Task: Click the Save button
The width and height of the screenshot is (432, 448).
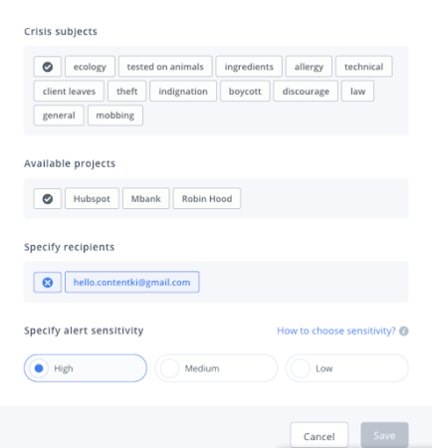Action: 384,435
